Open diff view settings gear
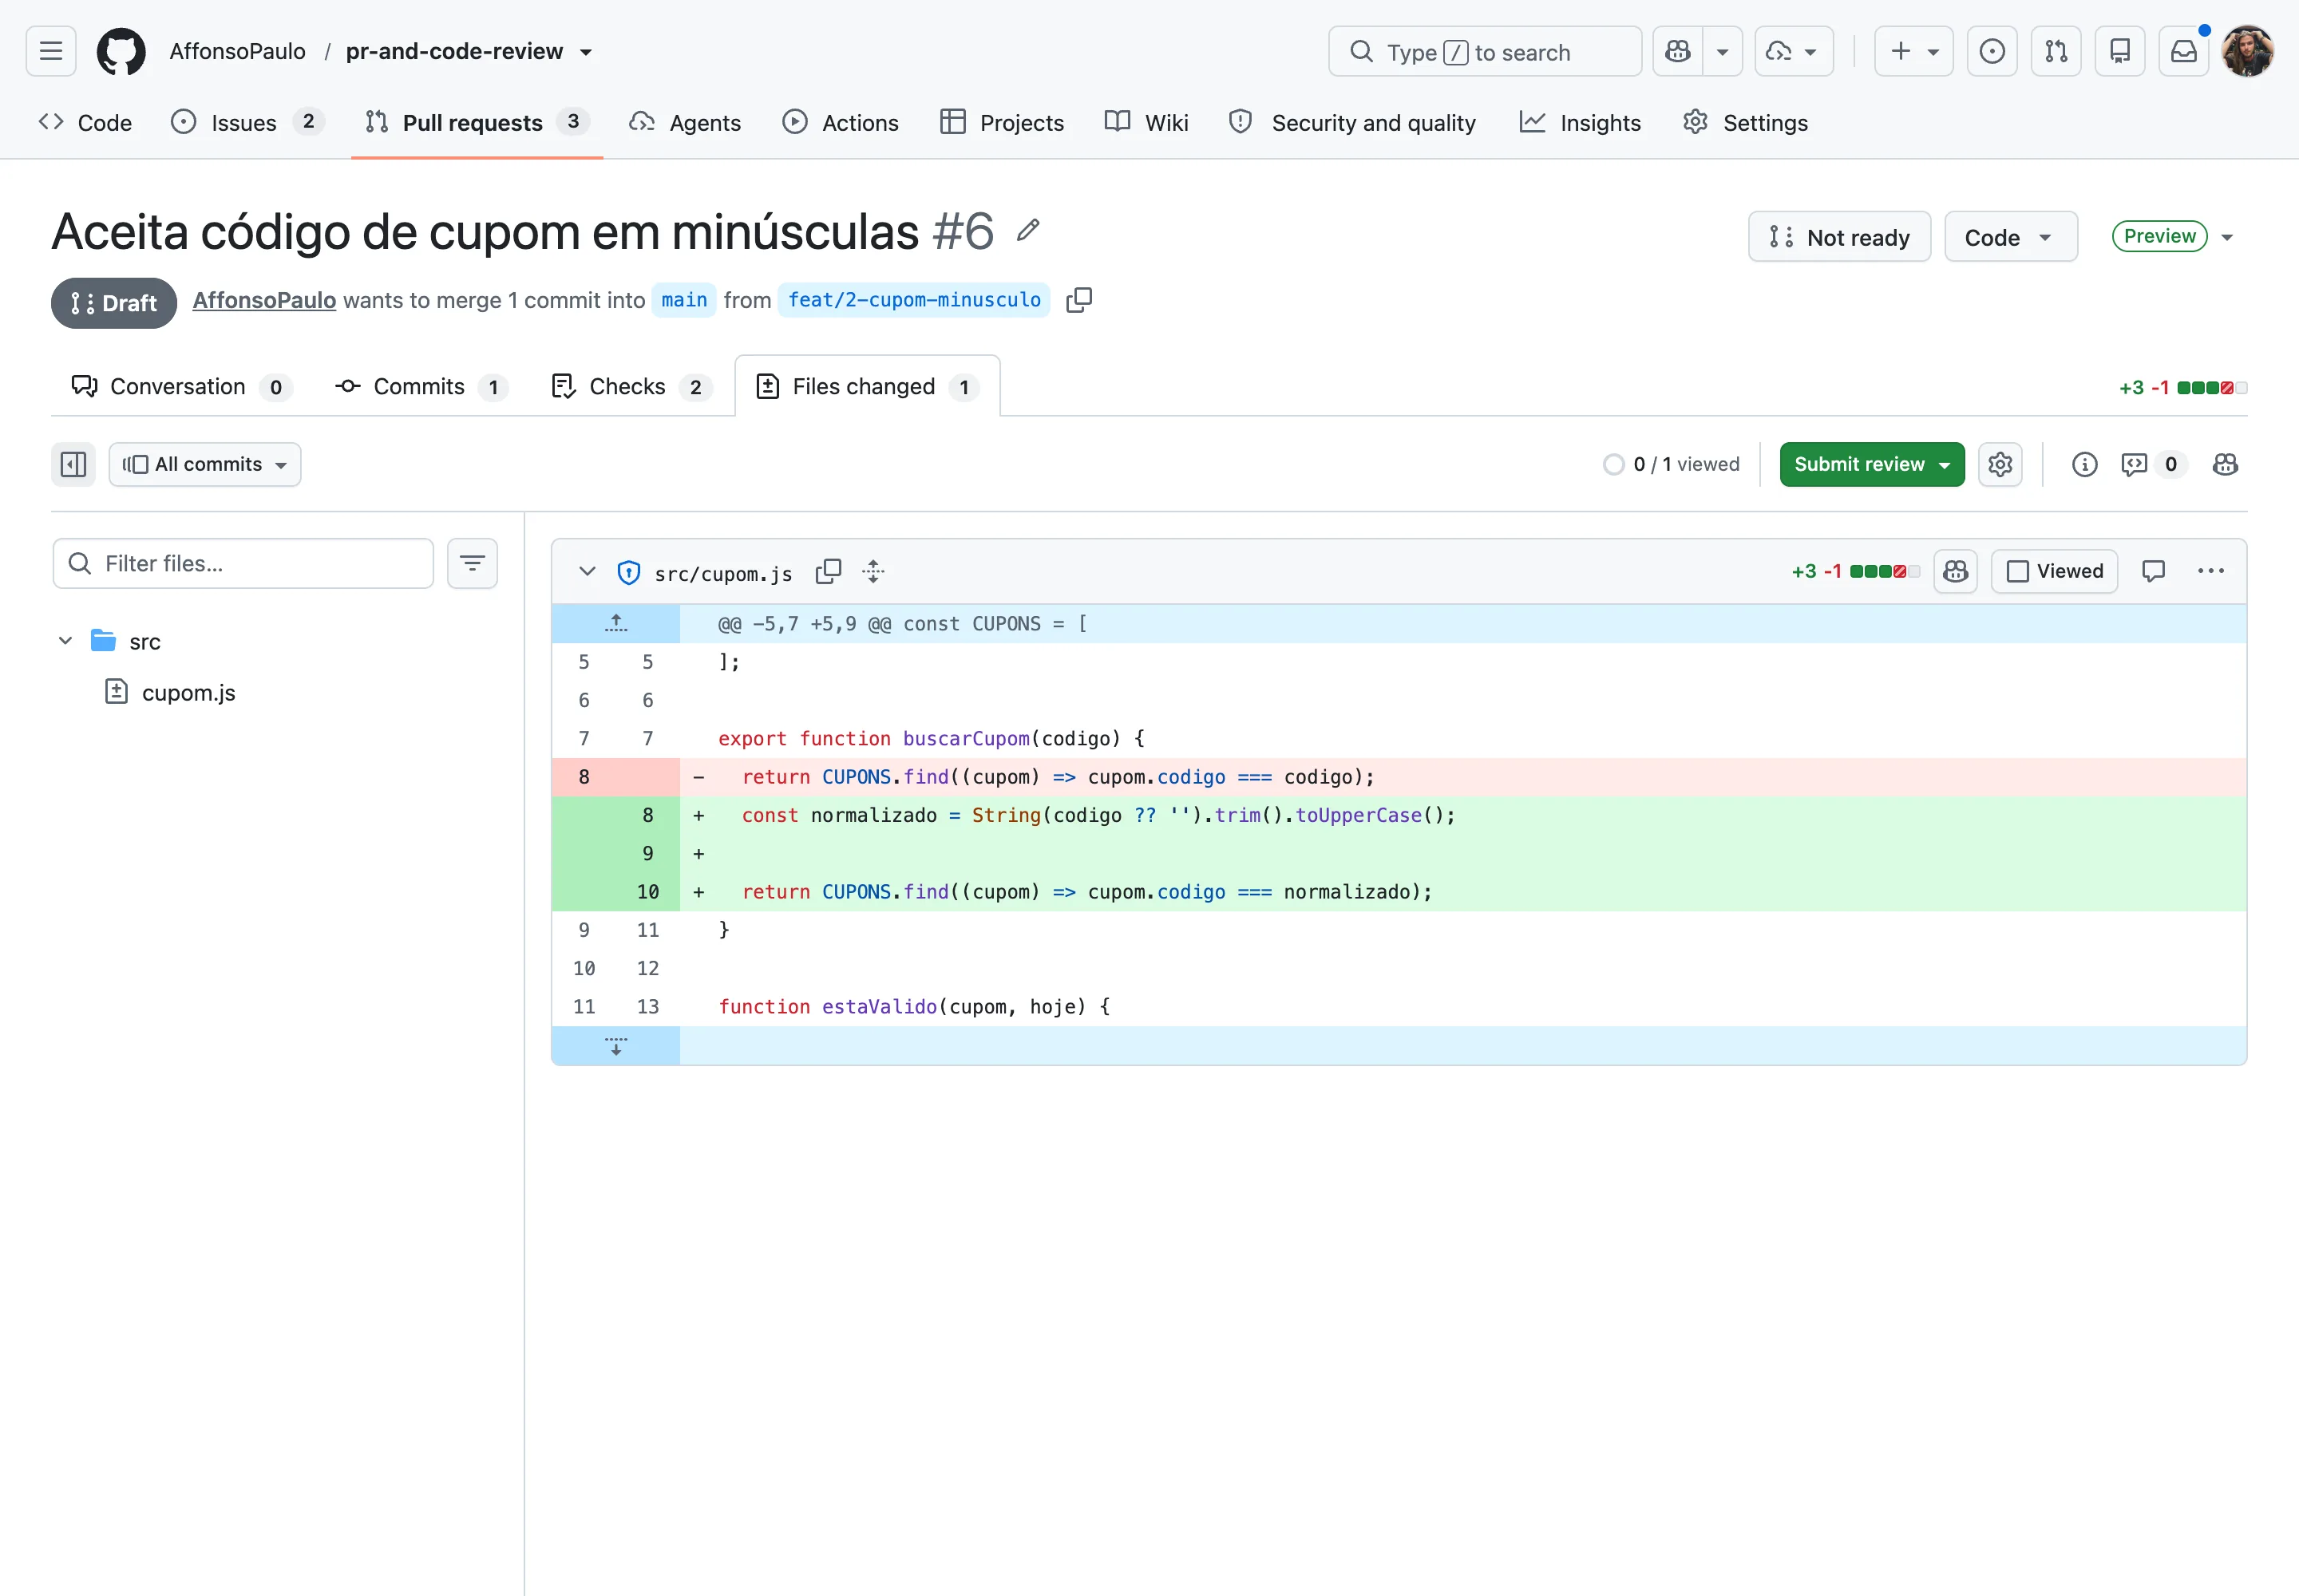 tap(2000, 464)
